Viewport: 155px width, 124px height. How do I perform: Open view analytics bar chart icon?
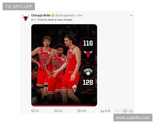102,111
